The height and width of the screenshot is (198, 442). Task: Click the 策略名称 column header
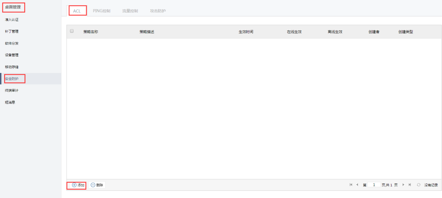(x=91, y=32)
